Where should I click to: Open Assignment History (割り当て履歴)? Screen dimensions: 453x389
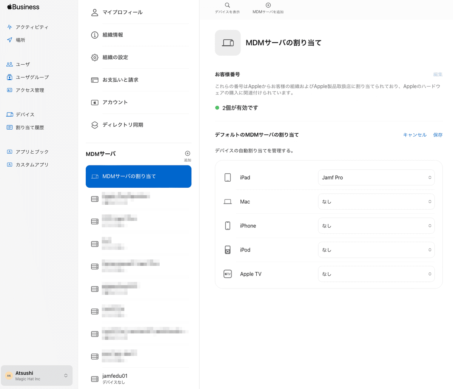(x=25, y=128)
